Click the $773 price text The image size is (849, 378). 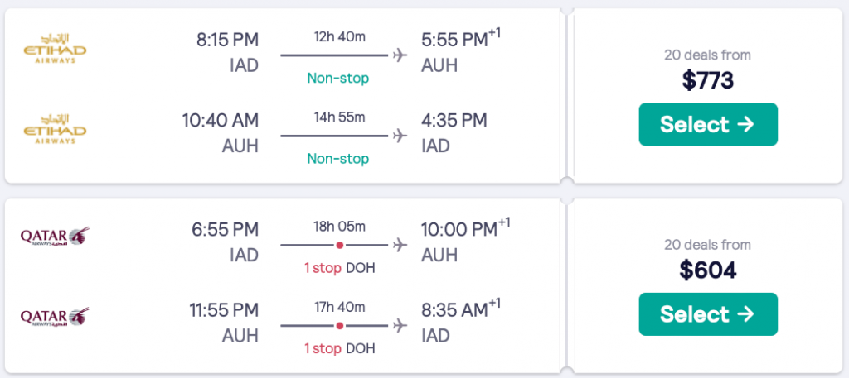tap(708, 80)
